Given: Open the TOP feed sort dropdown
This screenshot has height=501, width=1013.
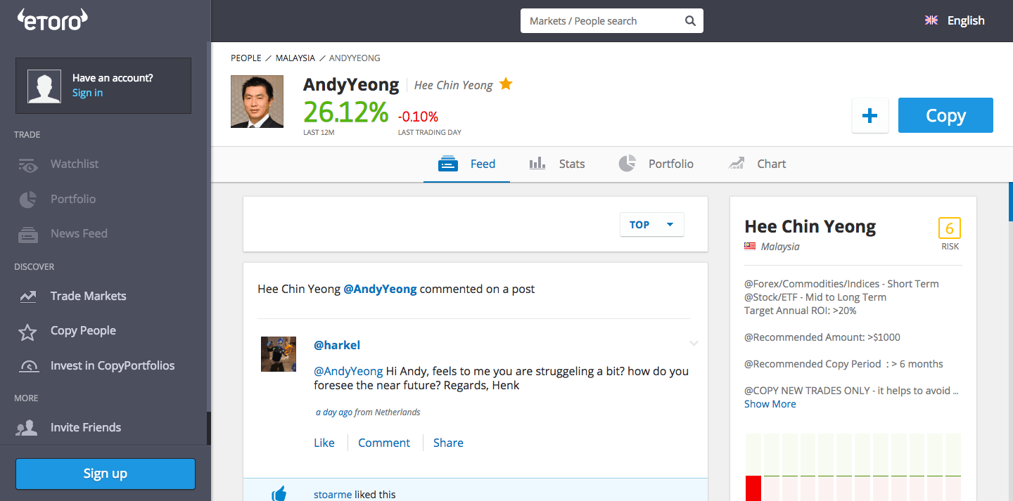Looking at the screenshot, I should (x=651, y=225).
